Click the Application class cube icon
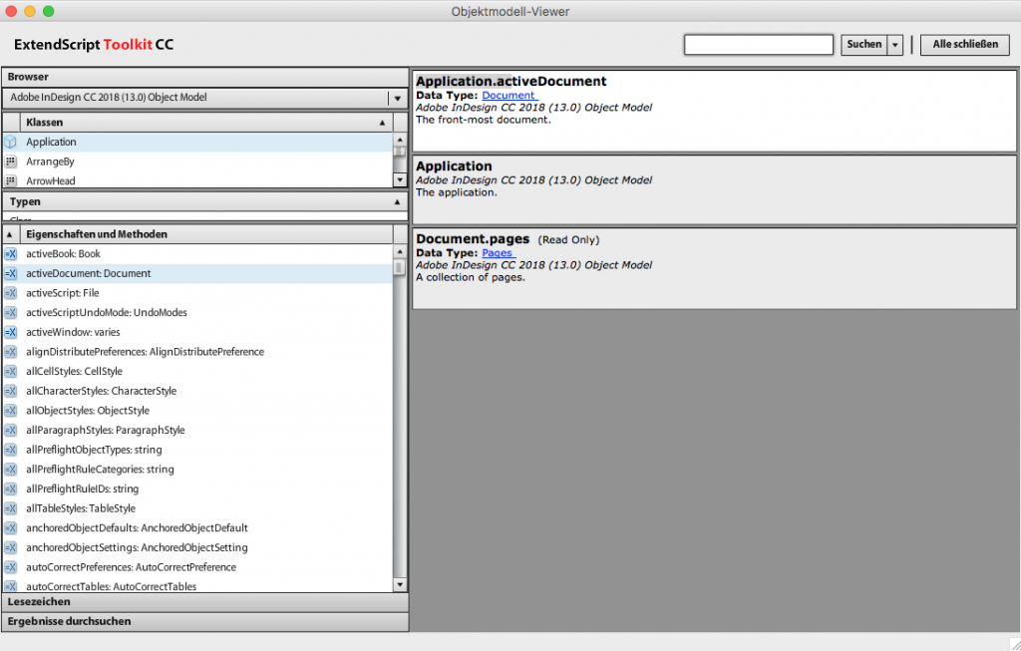This screenshot has height=651, width=1021. pyautogui.click(x=10, y=143)
